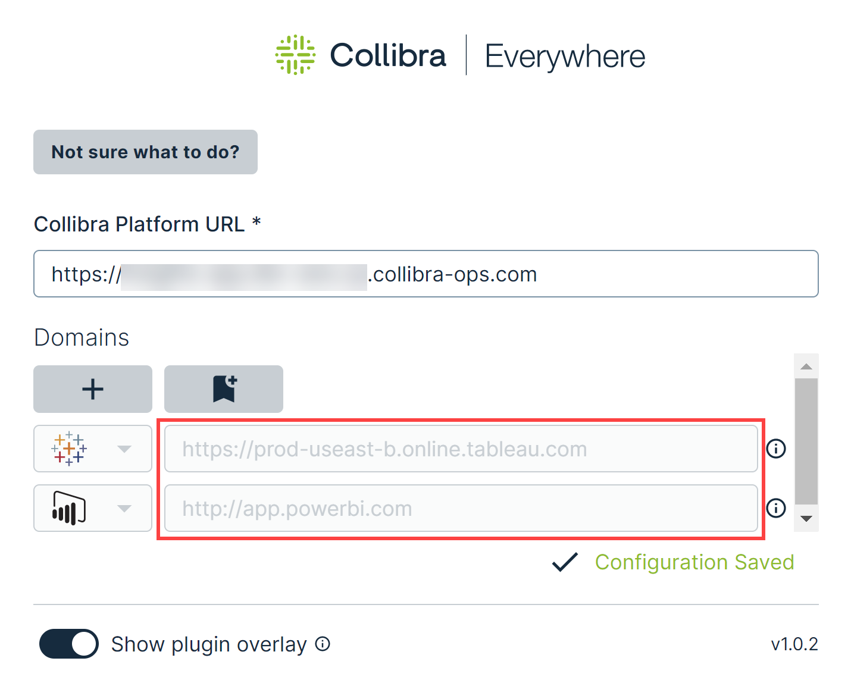Viewport: 851px width, 683px height.
Task: Click the info icon beside Show plugin overlay
Action: 322,644
